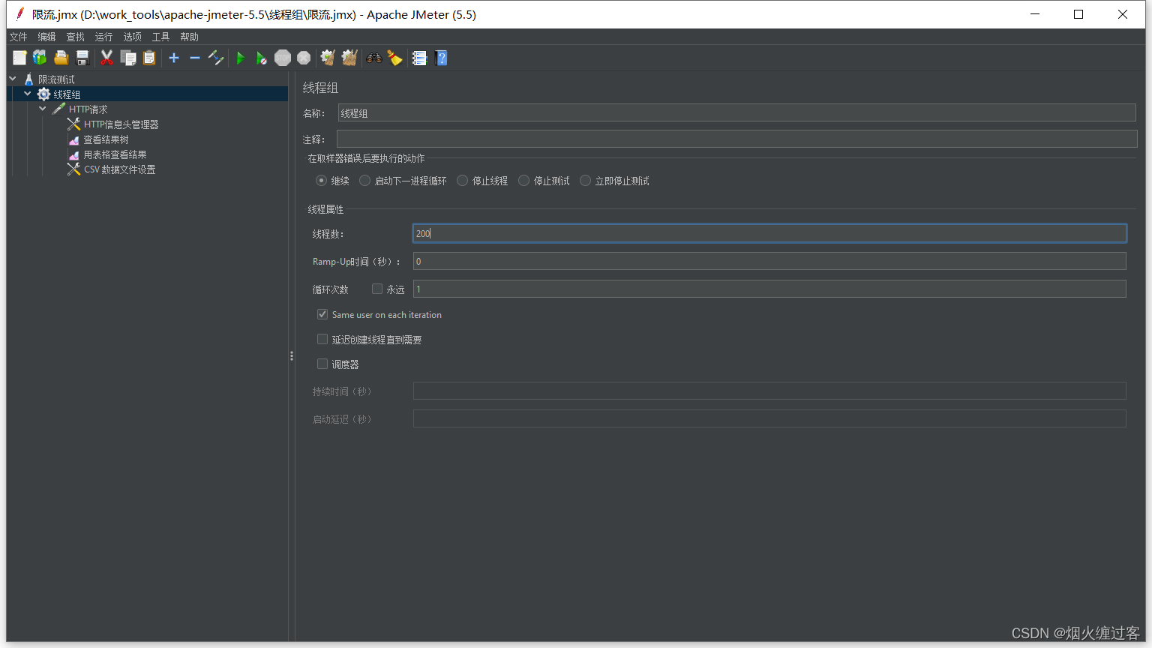Screen dimensions: 1152x648
Task: Click the HTTP请求 pipette icon in tree
Action: 59,109
